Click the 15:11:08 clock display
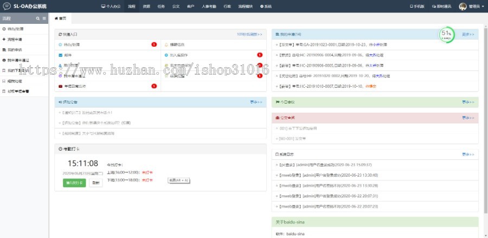Screen dimensions: 488x238 point(83,163)
